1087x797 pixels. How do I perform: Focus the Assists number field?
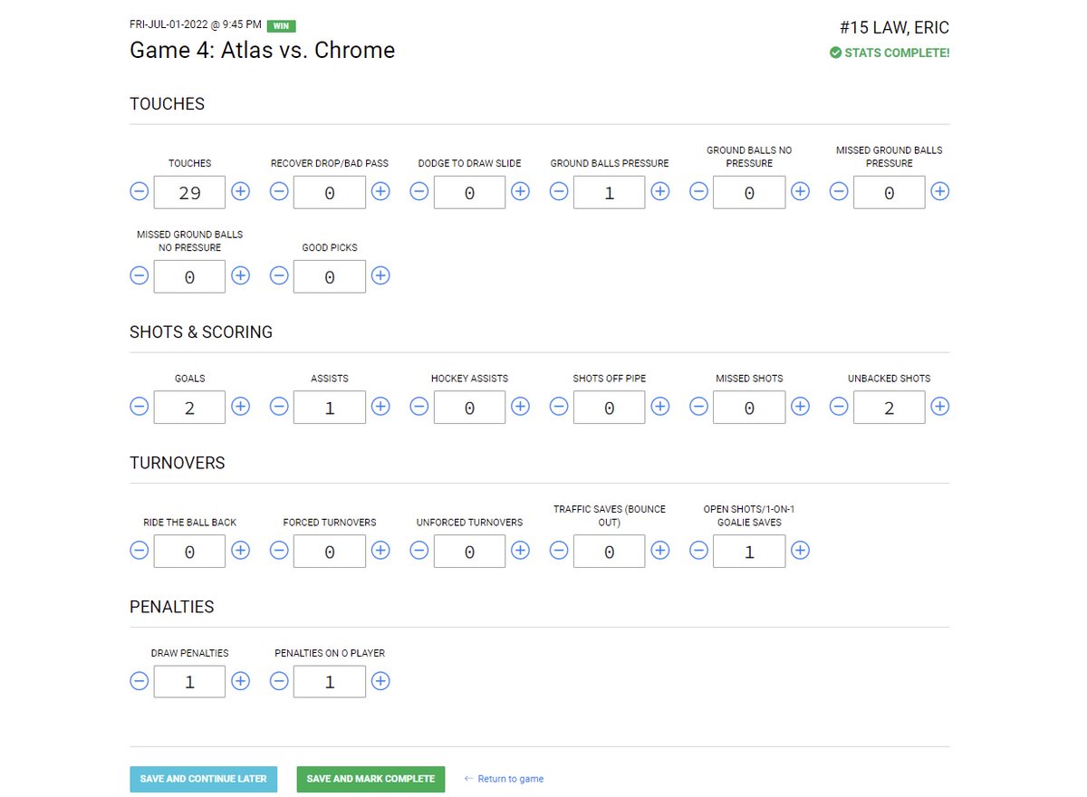[330, 408]
